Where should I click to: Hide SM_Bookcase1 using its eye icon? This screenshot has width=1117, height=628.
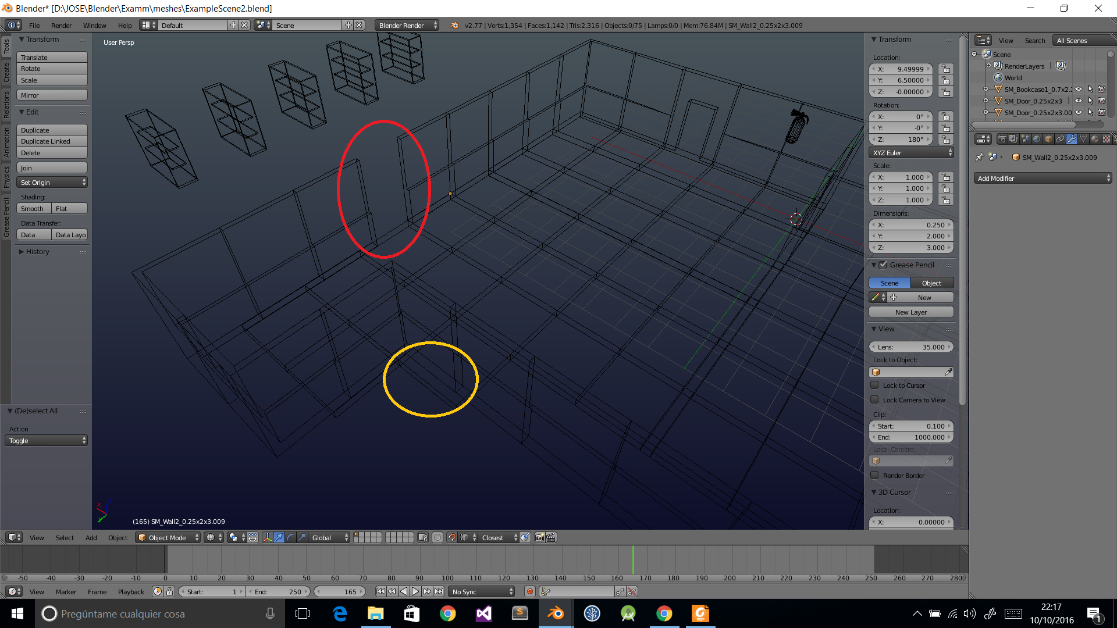(x=1079, y=89)
